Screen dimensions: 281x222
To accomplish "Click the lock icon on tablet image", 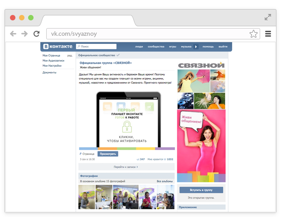I will pyautogui.click(x=127, y=127).
